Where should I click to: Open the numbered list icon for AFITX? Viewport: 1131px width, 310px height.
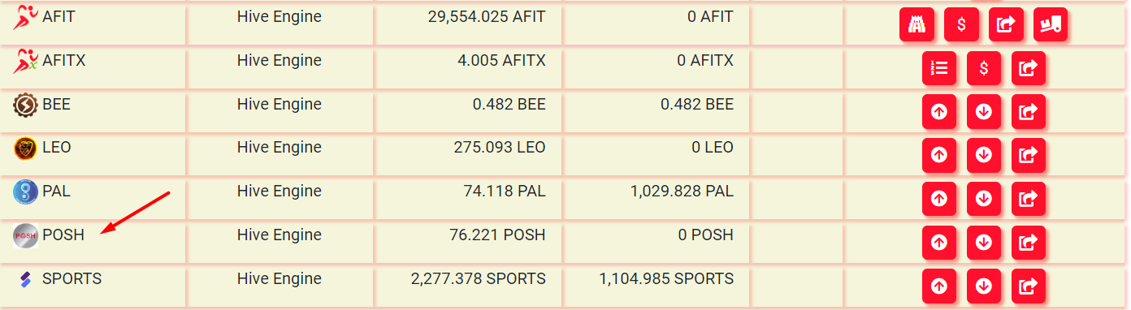(x=939, y=68)
